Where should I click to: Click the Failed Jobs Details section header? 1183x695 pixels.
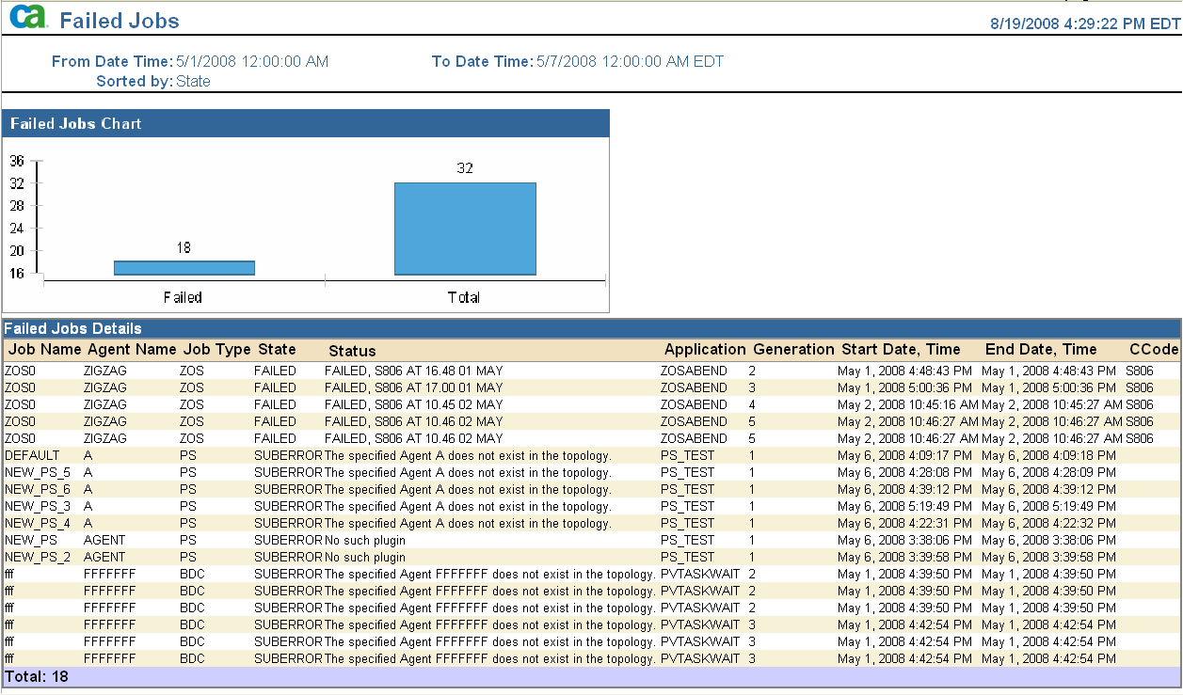(x=73, y=328)
